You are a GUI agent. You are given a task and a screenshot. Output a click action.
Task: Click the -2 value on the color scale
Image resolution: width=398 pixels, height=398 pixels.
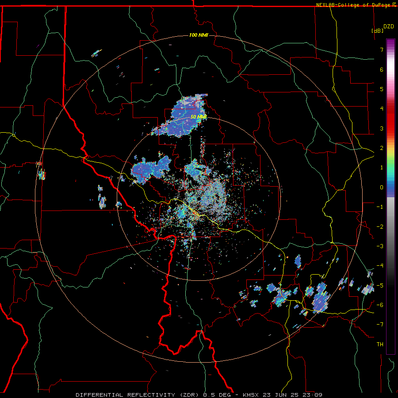click(380, 227)
